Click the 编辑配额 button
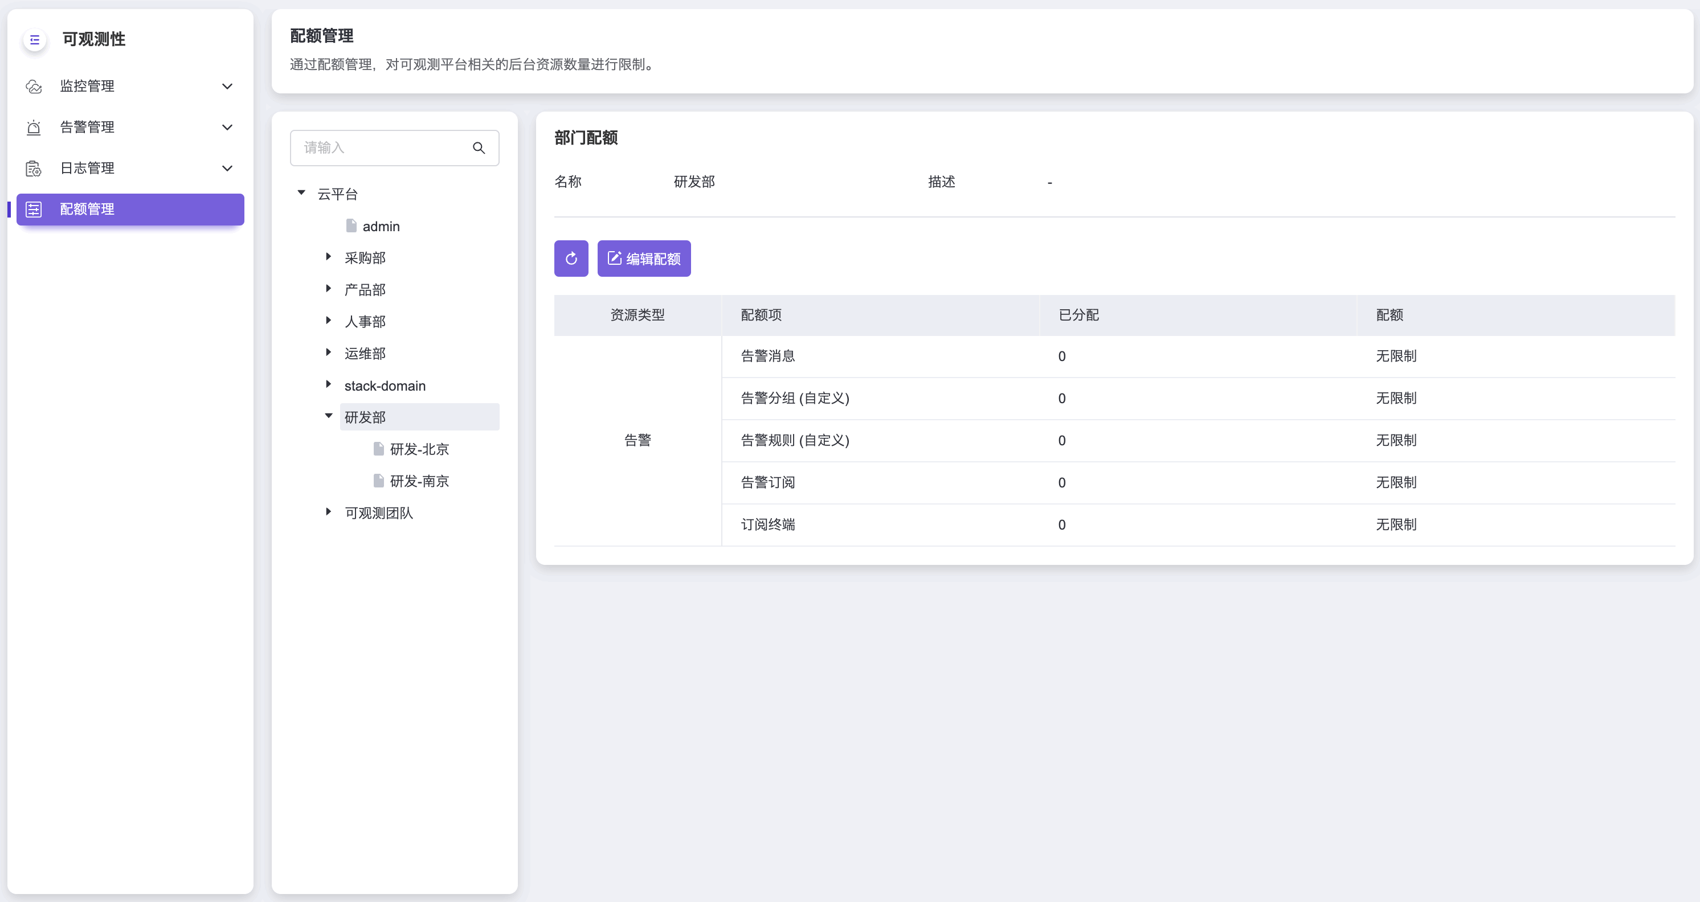Screen dimensions: 1700x902 (643, 259)
